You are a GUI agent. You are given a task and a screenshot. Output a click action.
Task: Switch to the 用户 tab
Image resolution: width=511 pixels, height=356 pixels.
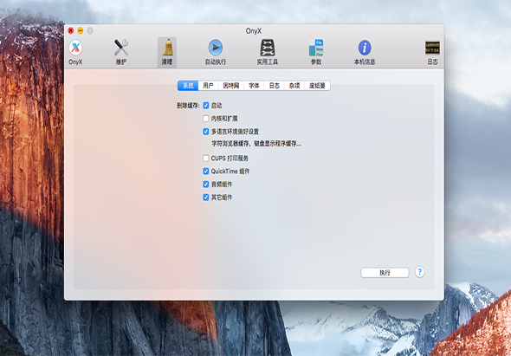click(x=208, y=86)
